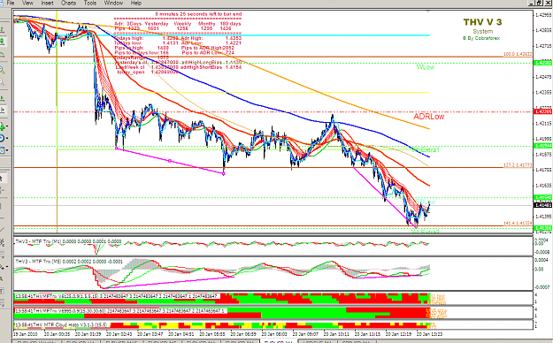The width and height of the screenshot is (553, 343).
Task: Click middle anchor point of left magenta trendline
Action: [x=170, y=161]
